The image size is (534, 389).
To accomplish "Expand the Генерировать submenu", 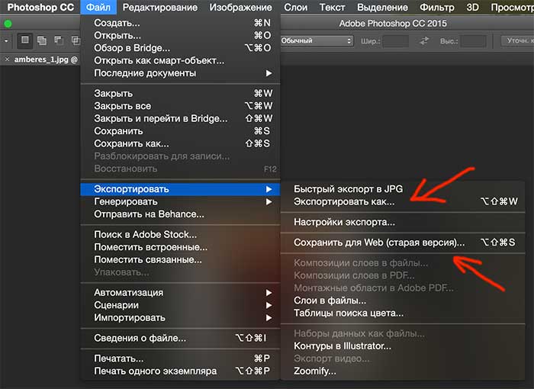I will click(x=181, y=201).
